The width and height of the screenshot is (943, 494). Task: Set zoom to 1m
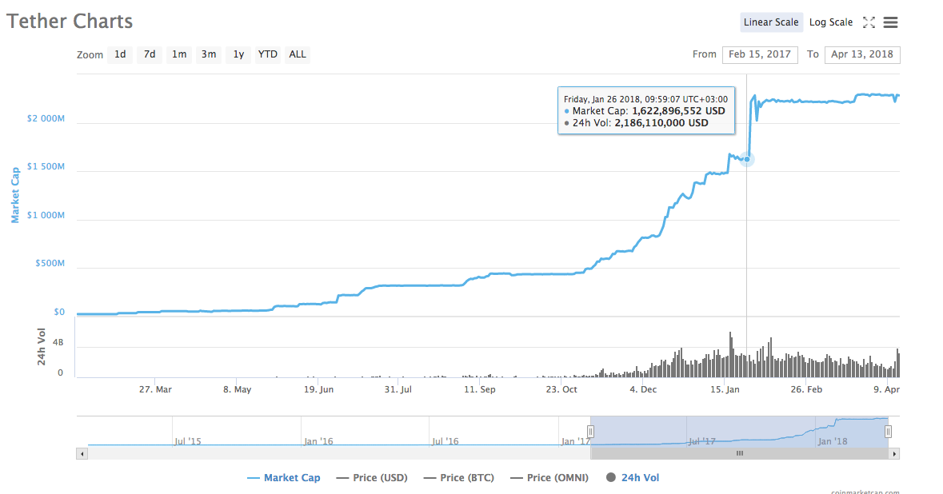[x=178, y=54]
